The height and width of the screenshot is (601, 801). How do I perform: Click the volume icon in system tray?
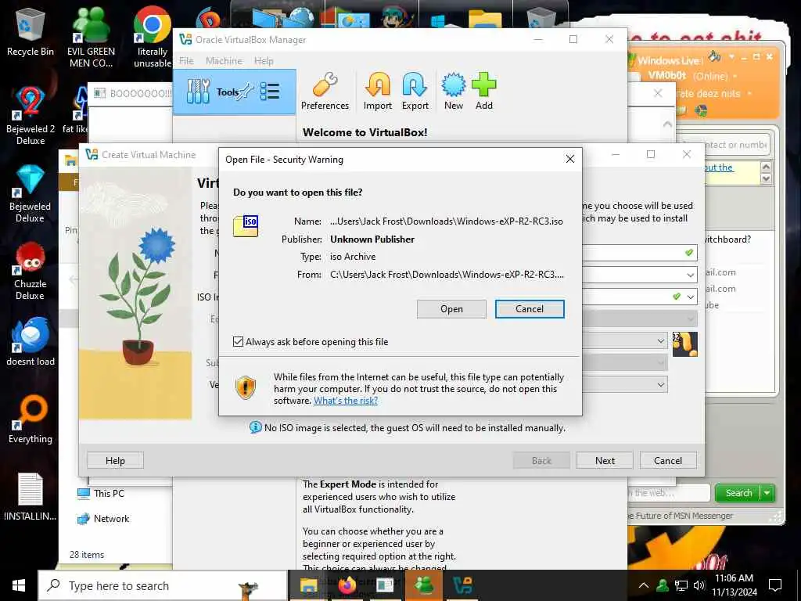click(699, 585)
